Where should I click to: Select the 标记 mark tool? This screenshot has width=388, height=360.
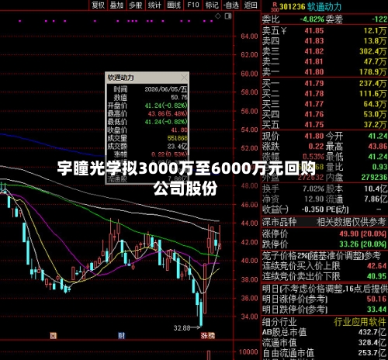212,5
